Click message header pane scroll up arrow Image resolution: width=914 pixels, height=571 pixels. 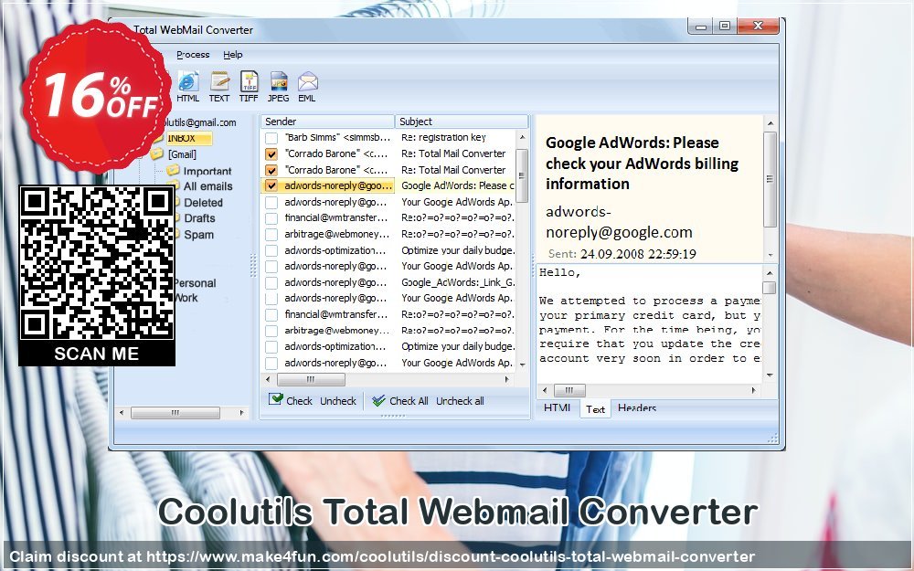click(770, 123)
